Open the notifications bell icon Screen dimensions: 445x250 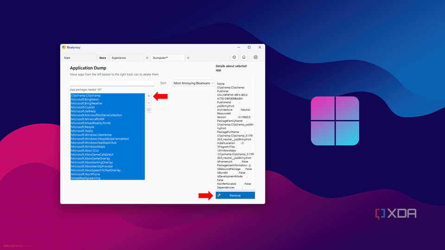(x=244, y=57)
